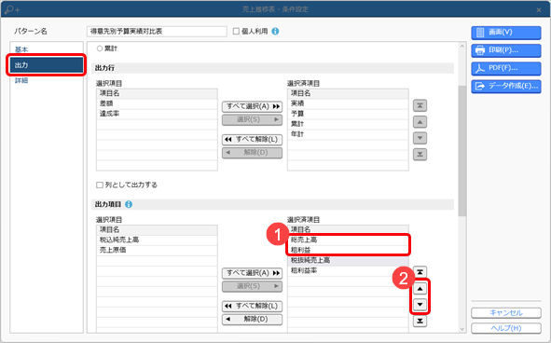Click すべて解除(L) in 出力項目 section
The height and width of the screenshot is (343, 551).
[x=252, y=306]
